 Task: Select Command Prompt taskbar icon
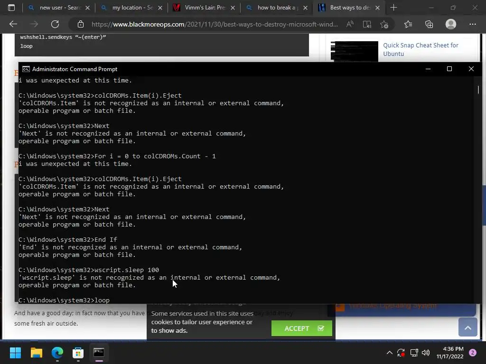[99, 353]
